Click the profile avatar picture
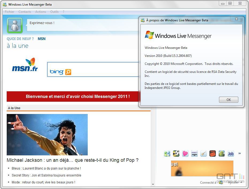Image resolution: width=249 pixels, height=189 pixels. tap(15, 25)
